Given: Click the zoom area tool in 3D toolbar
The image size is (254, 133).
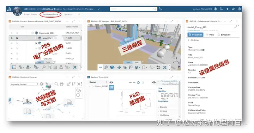Looking at the screenshot, I should [x=131, y=67].
